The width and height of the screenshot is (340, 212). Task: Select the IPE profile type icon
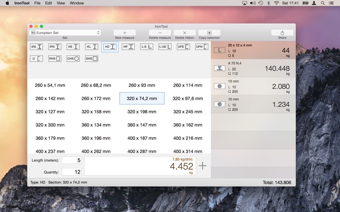[x=36, y=47]
